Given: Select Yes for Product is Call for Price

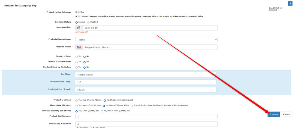Looking at the screenshot, I should pyautogui.click(x=76, y=62).
